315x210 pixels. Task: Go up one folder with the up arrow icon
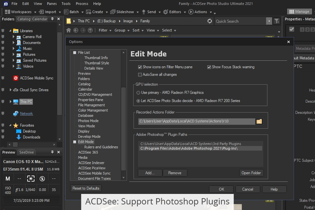[x=90, y=30]
